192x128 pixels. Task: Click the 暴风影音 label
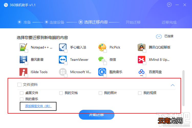click(37, 60)
